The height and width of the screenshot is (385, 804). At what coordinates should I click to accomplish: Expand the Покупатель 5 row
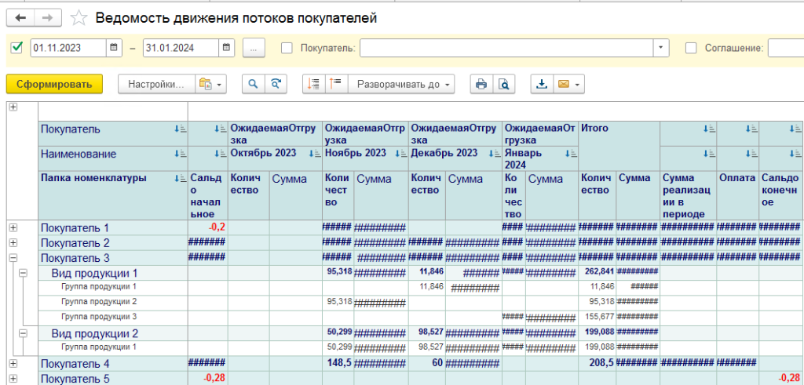[x=13, y=379]
